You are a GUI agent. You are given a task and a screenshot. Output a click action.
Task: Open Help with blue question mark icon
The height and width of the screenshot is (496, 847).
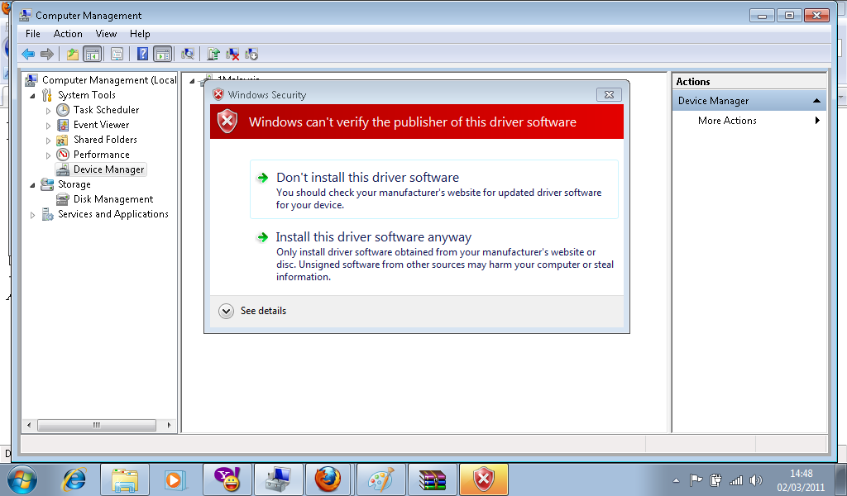[142, 54]
